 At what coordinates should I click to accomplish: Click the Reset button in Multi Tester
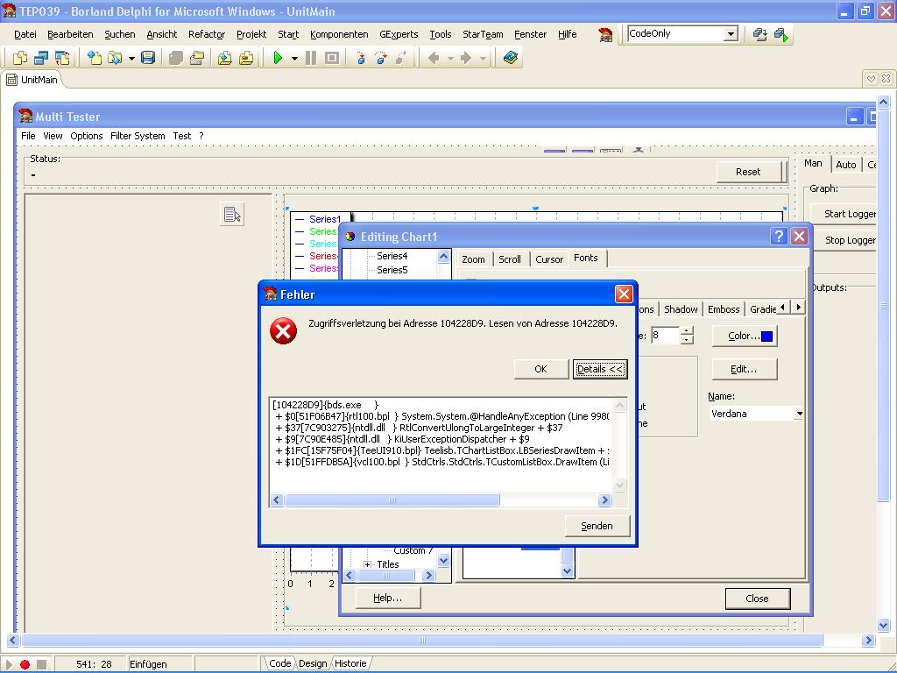pos(748,172)
